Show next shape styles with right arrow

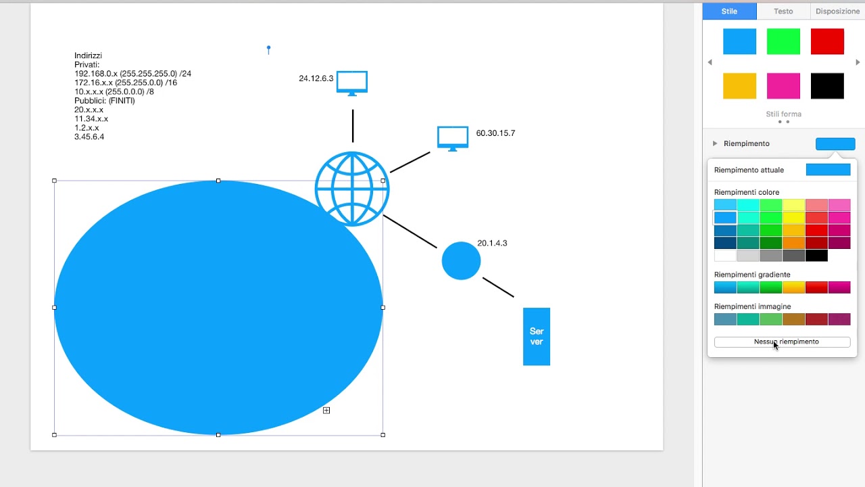click(858, 62)
